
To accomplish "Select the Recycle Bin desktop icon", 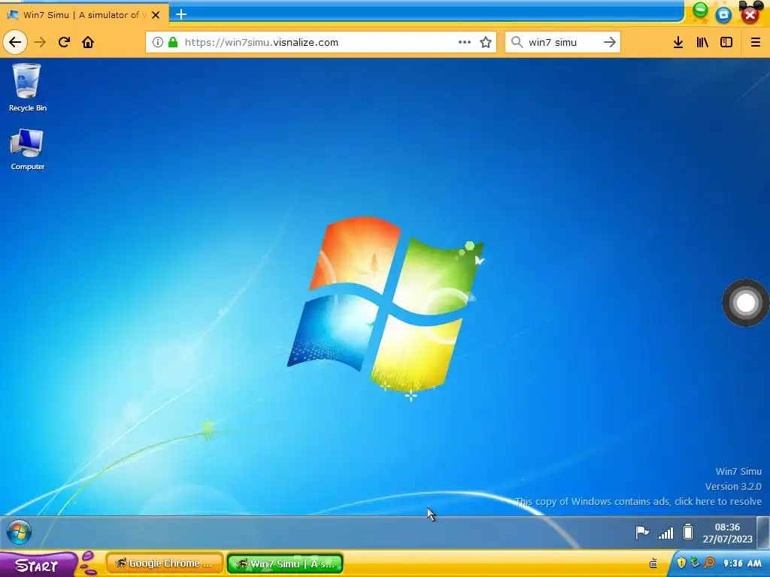I will pyautogui.click(x=28, y=87).
